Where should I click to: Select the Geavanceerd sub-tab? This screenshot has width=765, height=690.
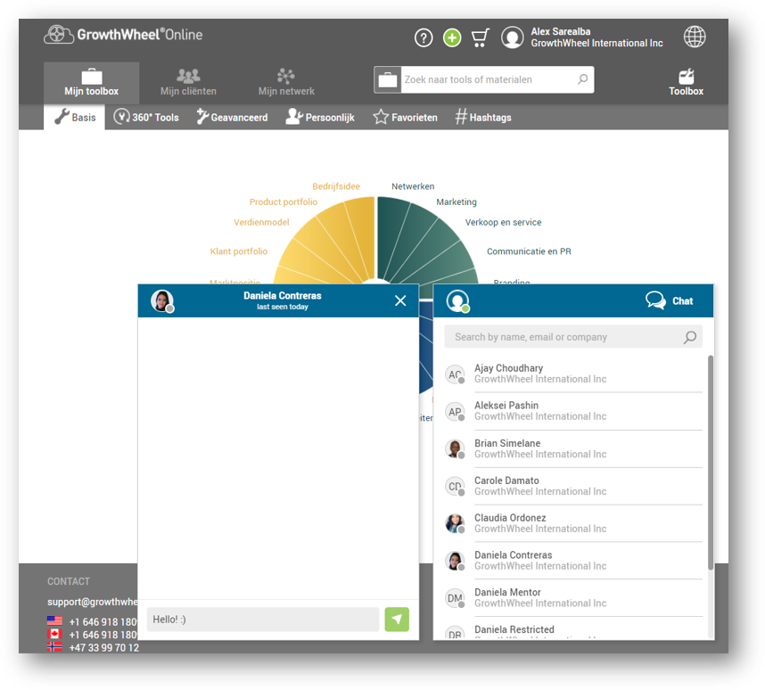coord(232,117)
